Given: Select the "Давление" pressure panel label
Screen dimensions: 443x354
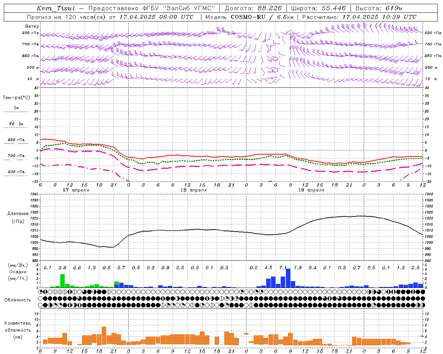Looking at the screenshot, I should click(18, 214).
